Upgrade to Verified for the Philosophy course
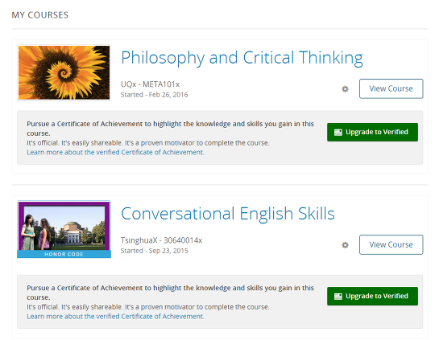The height and width of the screenshot is (340, 435). tap(372, 132)
